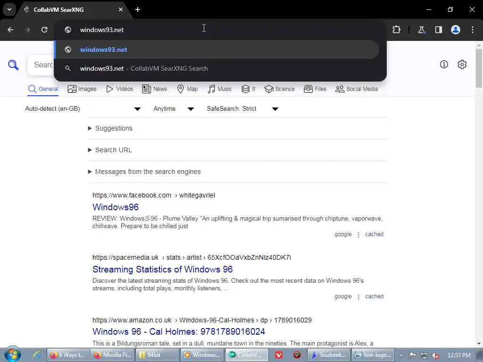Switch to the Science category
This screenshot has height=362, width=483.
click(279, 89)
